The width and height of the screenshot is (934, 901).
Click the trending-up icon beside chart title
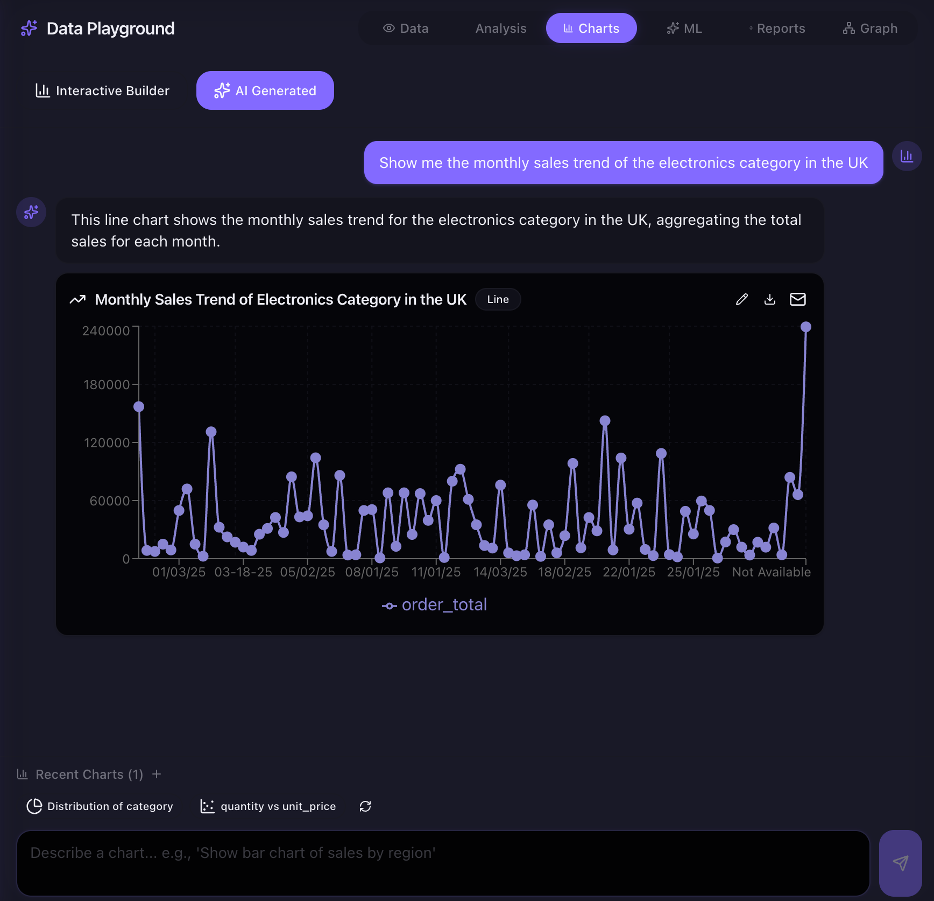tap(77, 299)
